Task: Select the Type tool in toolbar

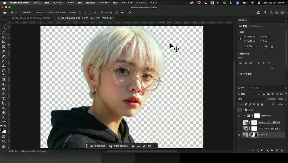Action: [3, 98]
